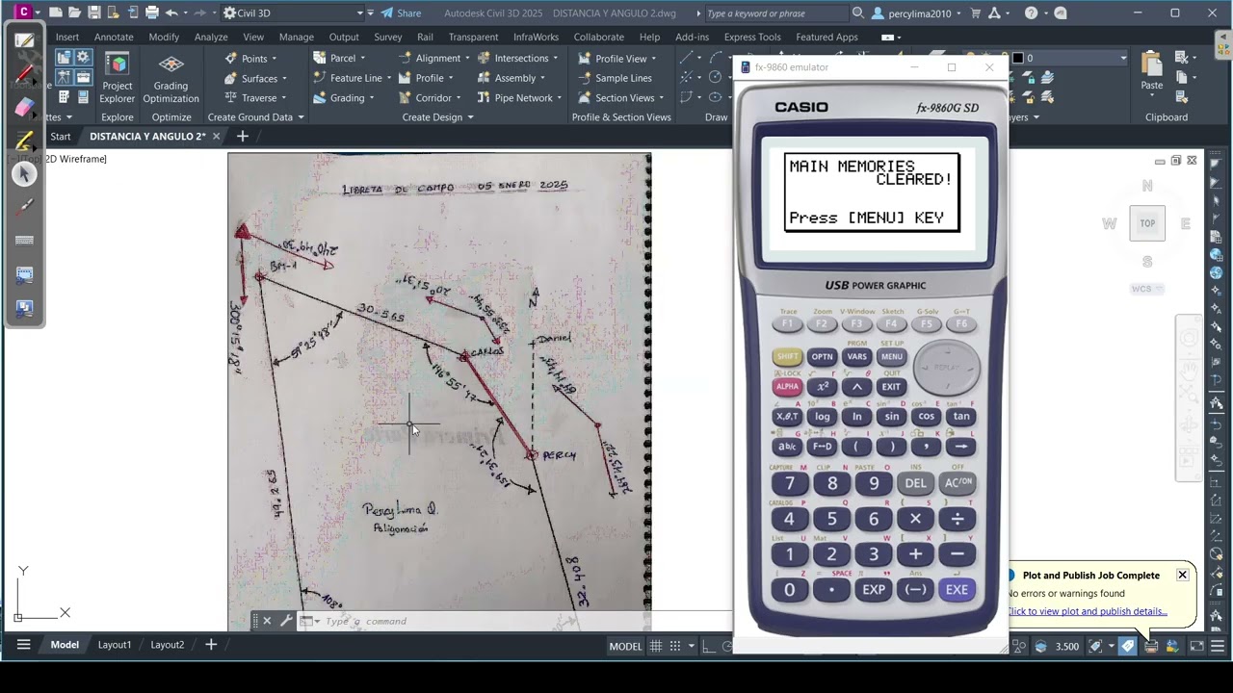Open the Annotate ribbon tab
This screenshot has height=693, width=1233.
click(x=114, y=37)
